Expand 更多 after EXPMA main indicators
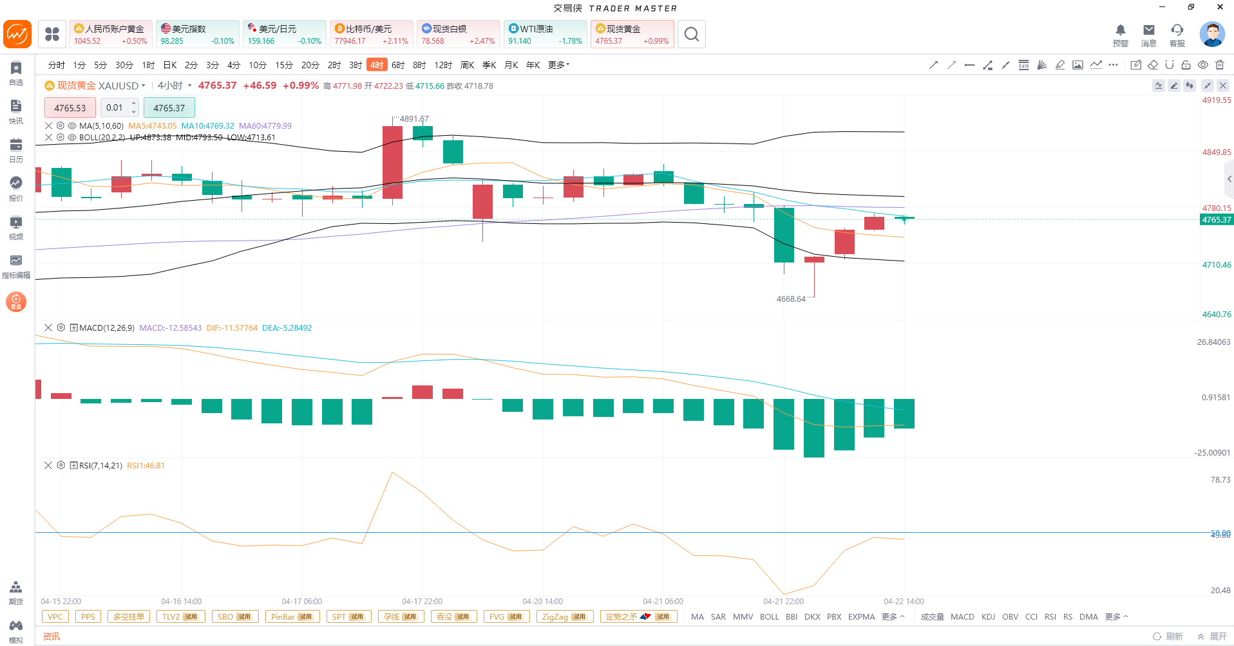 (893, 617)
